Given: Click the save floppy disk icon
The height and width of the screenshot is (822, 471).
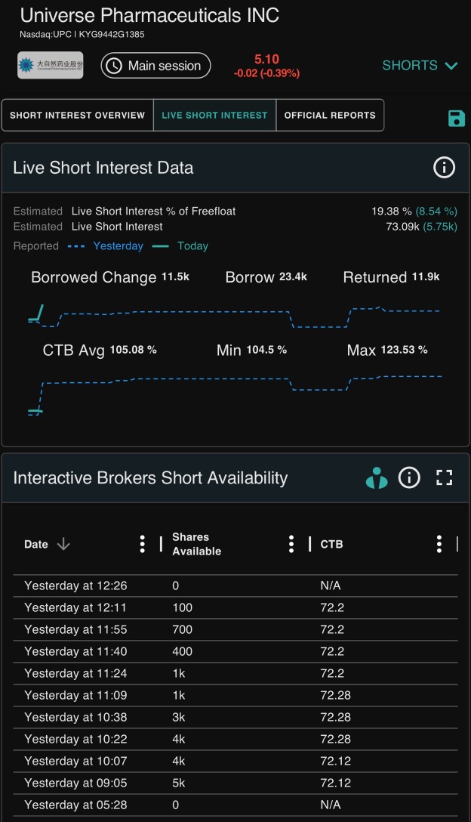Looking at the screenshot, I should [x=457, y=118].
